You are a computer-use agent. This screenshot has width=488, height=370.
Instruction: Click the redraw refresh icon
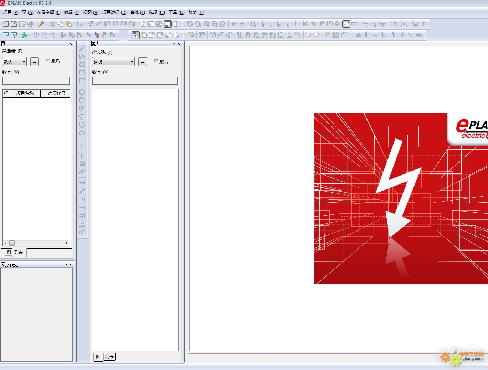190,24
